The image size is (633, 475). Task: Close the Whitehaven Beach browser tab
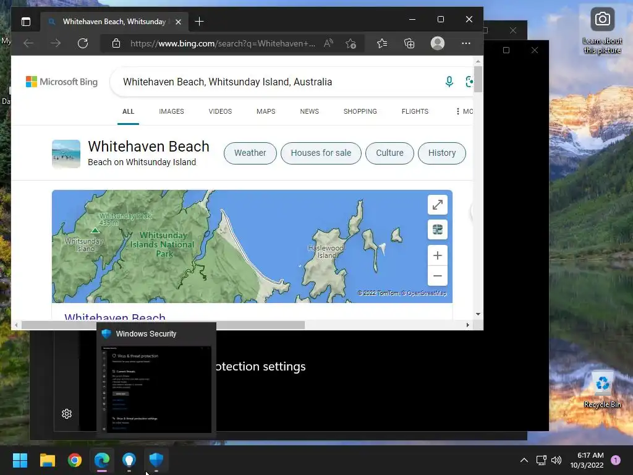(178, 22)
